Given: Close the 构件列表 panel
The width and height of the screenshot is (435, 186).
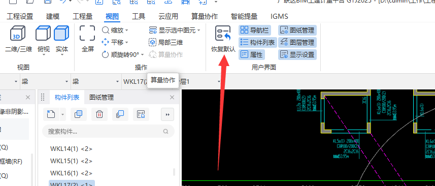Looking at the screenshot, I should pos(172,97).
